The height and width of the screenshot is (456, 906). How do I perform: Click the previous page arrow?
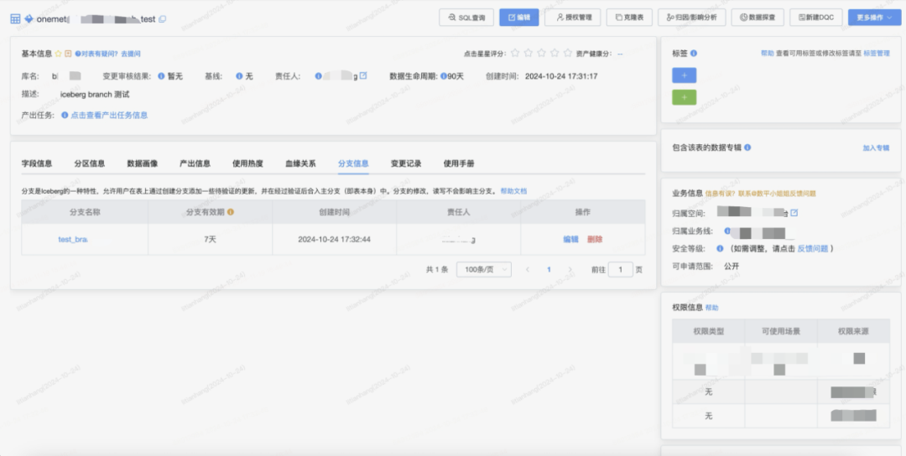pyautogui.click(x=528, y=270)
